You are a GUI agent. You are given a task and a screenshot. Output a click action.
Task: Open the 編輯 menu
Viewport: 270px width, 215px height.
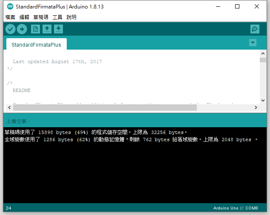click(x=24, y=17)
